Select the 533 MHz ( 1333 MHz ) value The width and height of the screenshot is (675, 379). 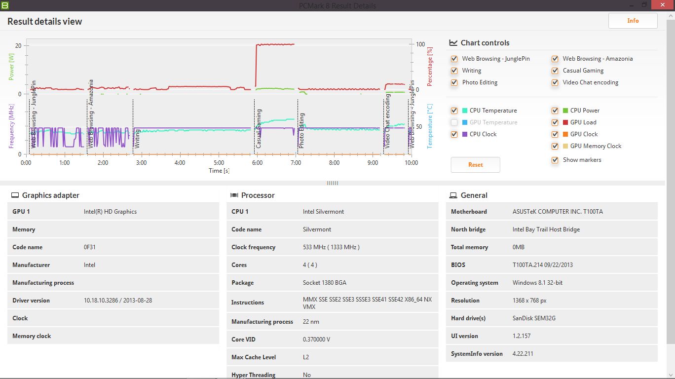331,247
